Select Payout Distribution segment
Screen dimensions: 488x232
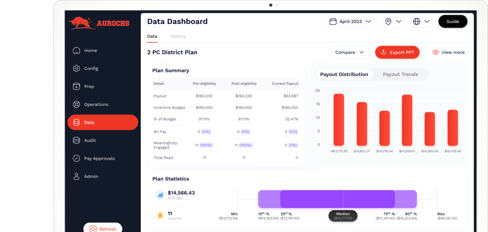(x=344, y=74)
